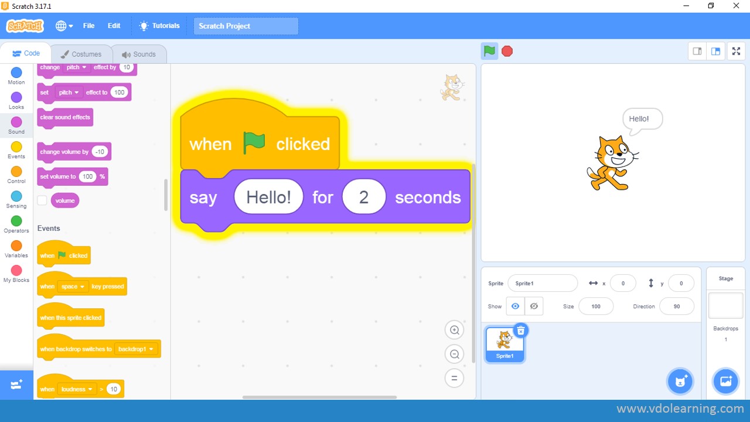Image resolution: width=750 pixels, height=422 pixels.
Task: Zoom out of the code workspace
Action: coord(454,354)
